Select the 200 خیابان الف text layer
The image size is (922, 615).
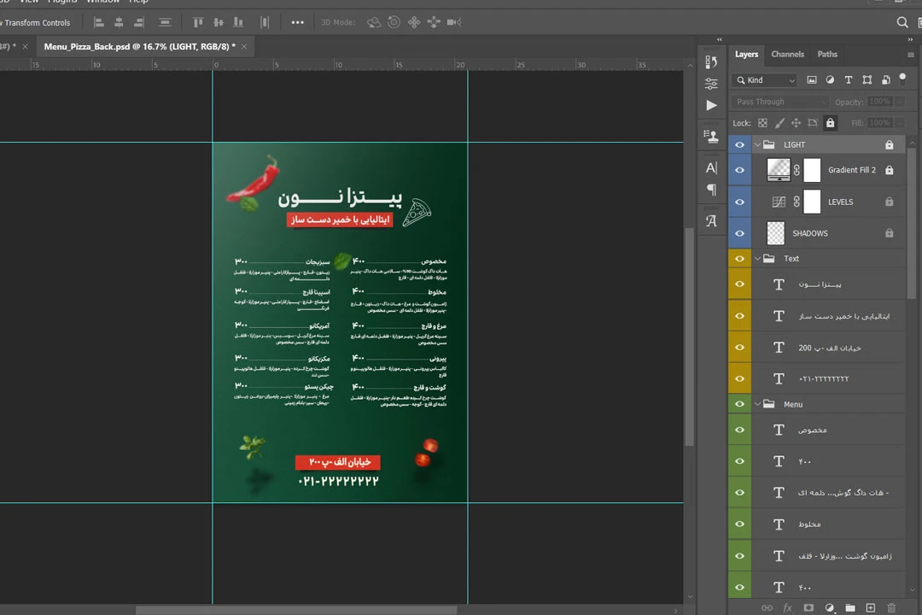(x=829, y=348)
